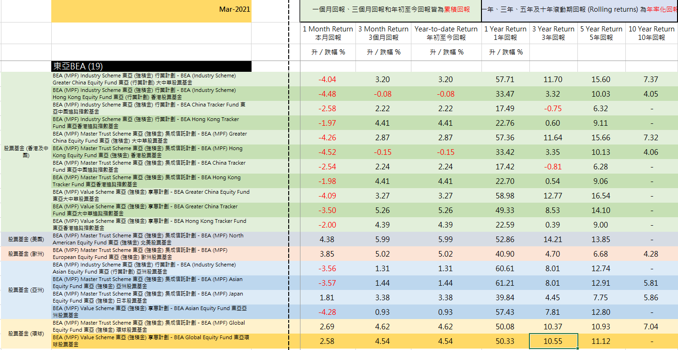Click the 東亞BEA (19) section header
This screenshot has width=678, height=350.
tap(151, 66)
